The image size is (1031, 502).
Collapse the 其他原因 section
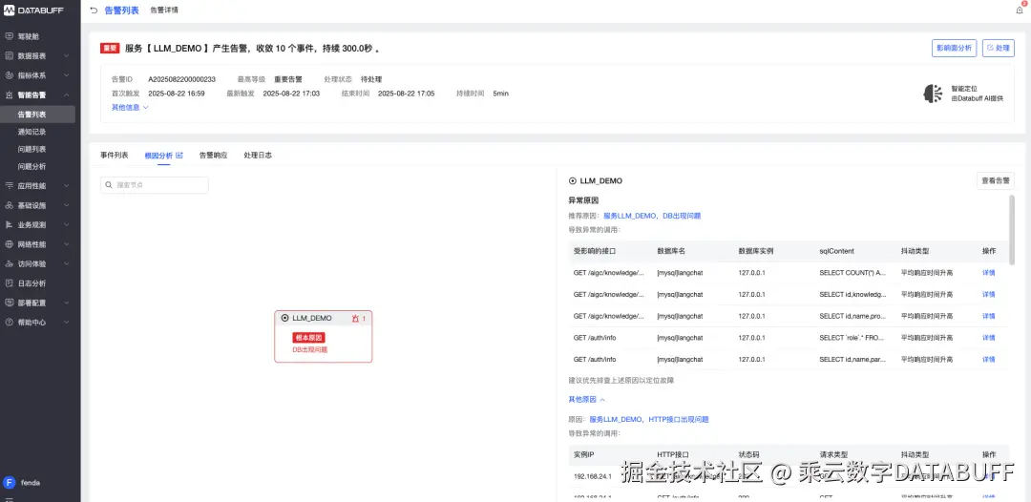(586, 400)
